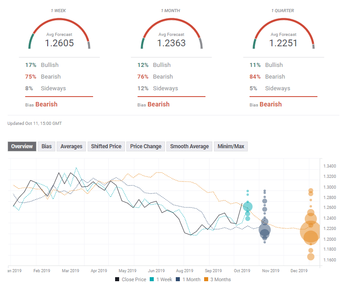Click the 1 Week average forecast 1.2605
Screen dimensions: 348x283
click(x=59, y=43)
